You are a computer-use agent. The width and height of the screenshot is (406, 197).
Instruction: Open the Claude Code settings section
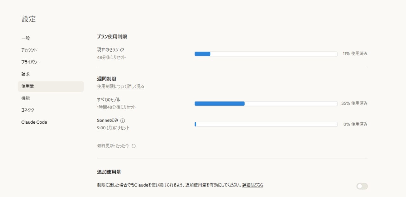point(34,122)
